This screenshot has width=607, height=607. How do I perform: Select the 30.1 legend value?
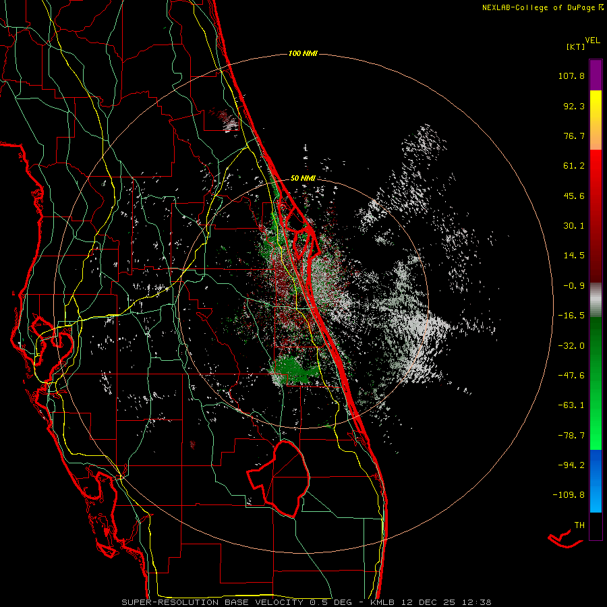(x=574, y=226)
